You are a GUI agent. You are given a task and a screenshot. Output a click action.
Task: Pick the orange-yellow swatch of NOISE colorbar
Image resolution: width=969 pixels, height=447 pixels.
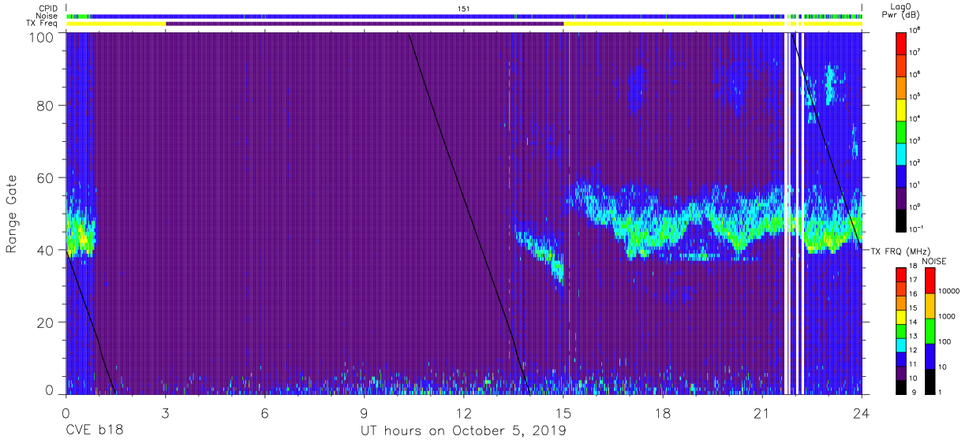click(x=930, y=306)
